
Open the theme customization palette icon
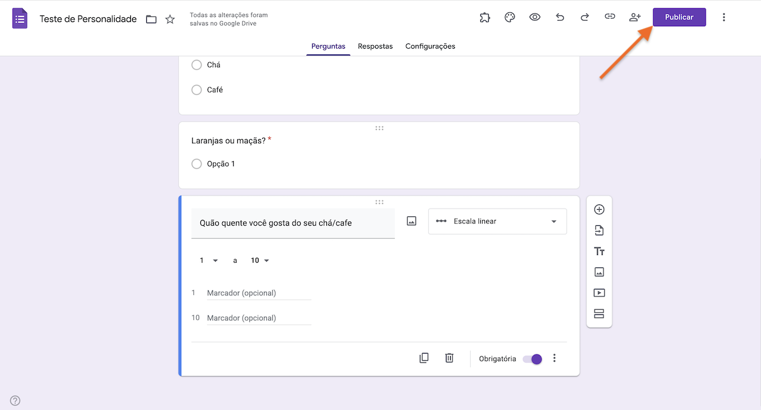[x=510, y=17]
